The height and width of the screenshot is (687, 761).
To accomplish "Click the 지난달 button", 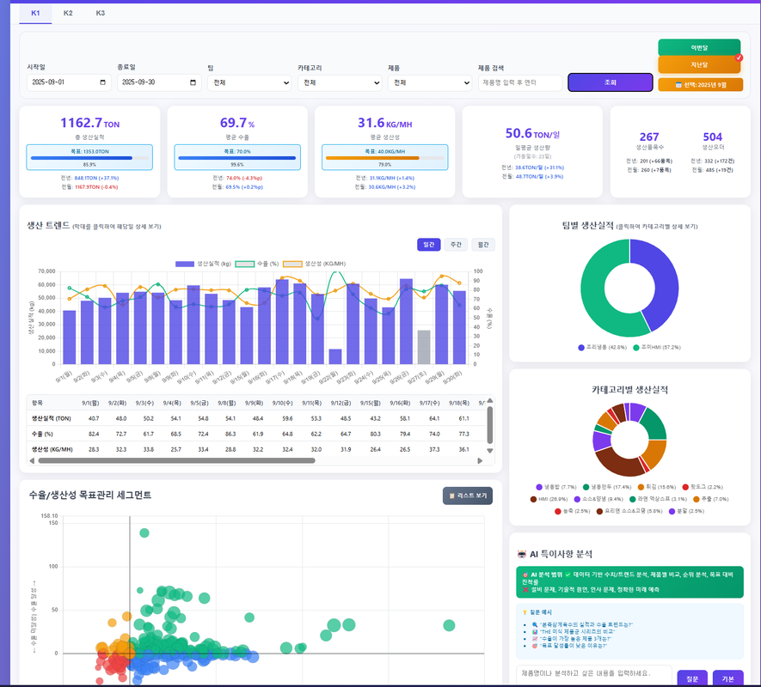I will click(x=699, y=64).
